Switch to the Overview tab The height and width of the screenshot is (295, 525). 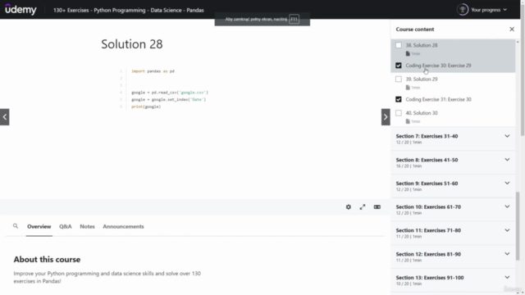(39, 226)
